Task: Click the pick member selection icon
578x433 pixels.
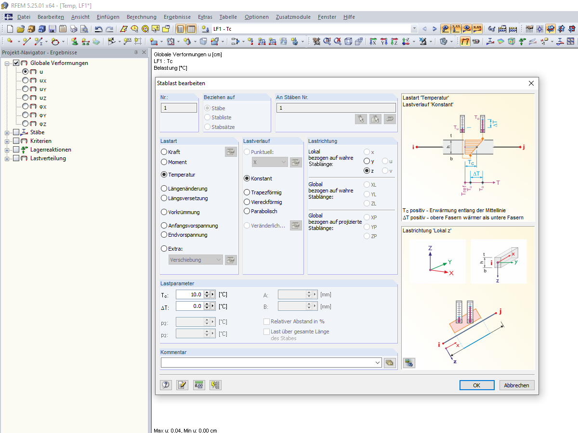Action: point(360,119)
